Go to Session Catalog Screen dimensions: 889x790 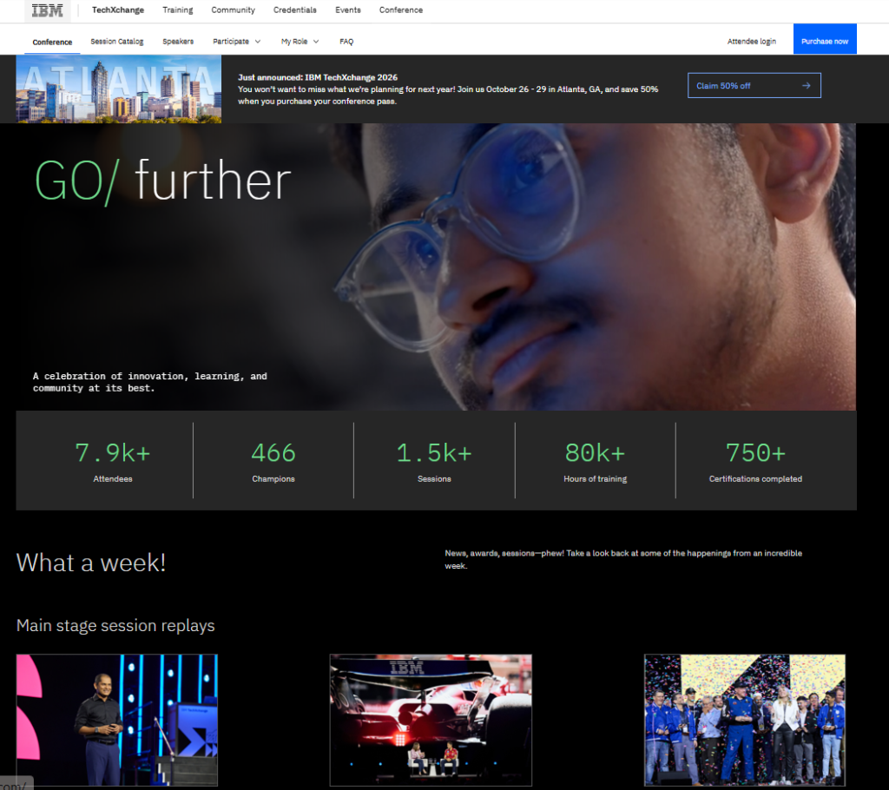click(117, 42)
